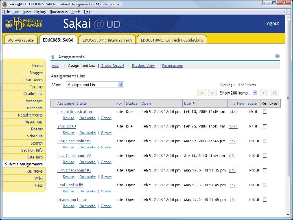The image size is (293, 220).
Task: Click the Add assignment link
Action: click(55, 66)
